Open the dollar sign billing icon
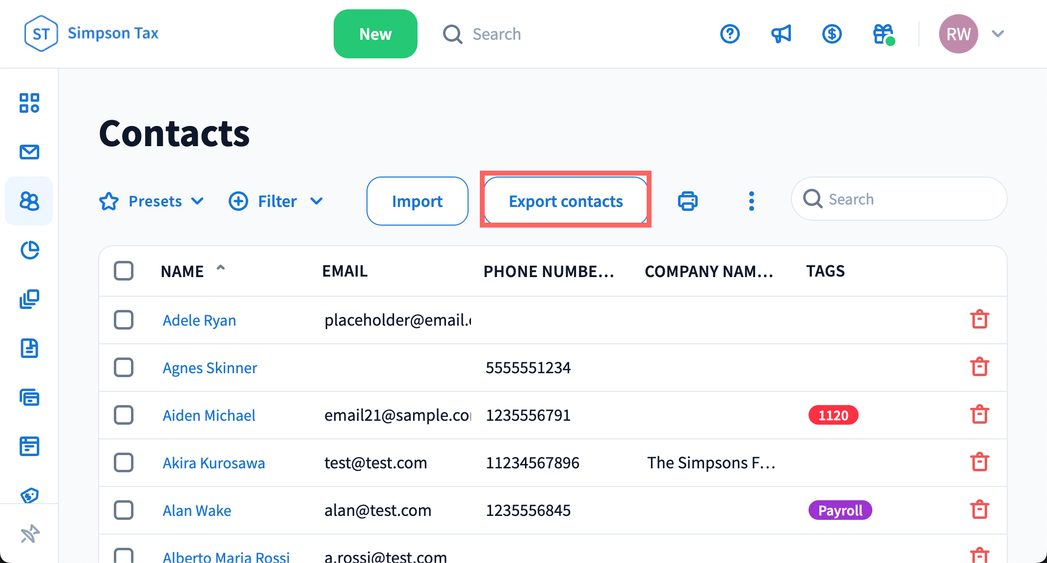 832,34
